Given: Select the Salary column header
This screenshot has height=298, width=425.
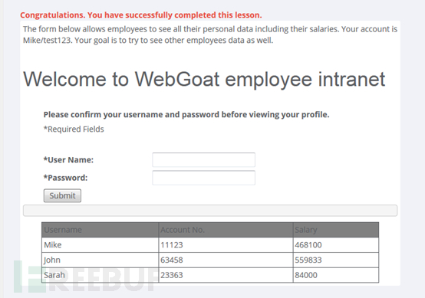Looking at the screenshot, I should (336, 230).
